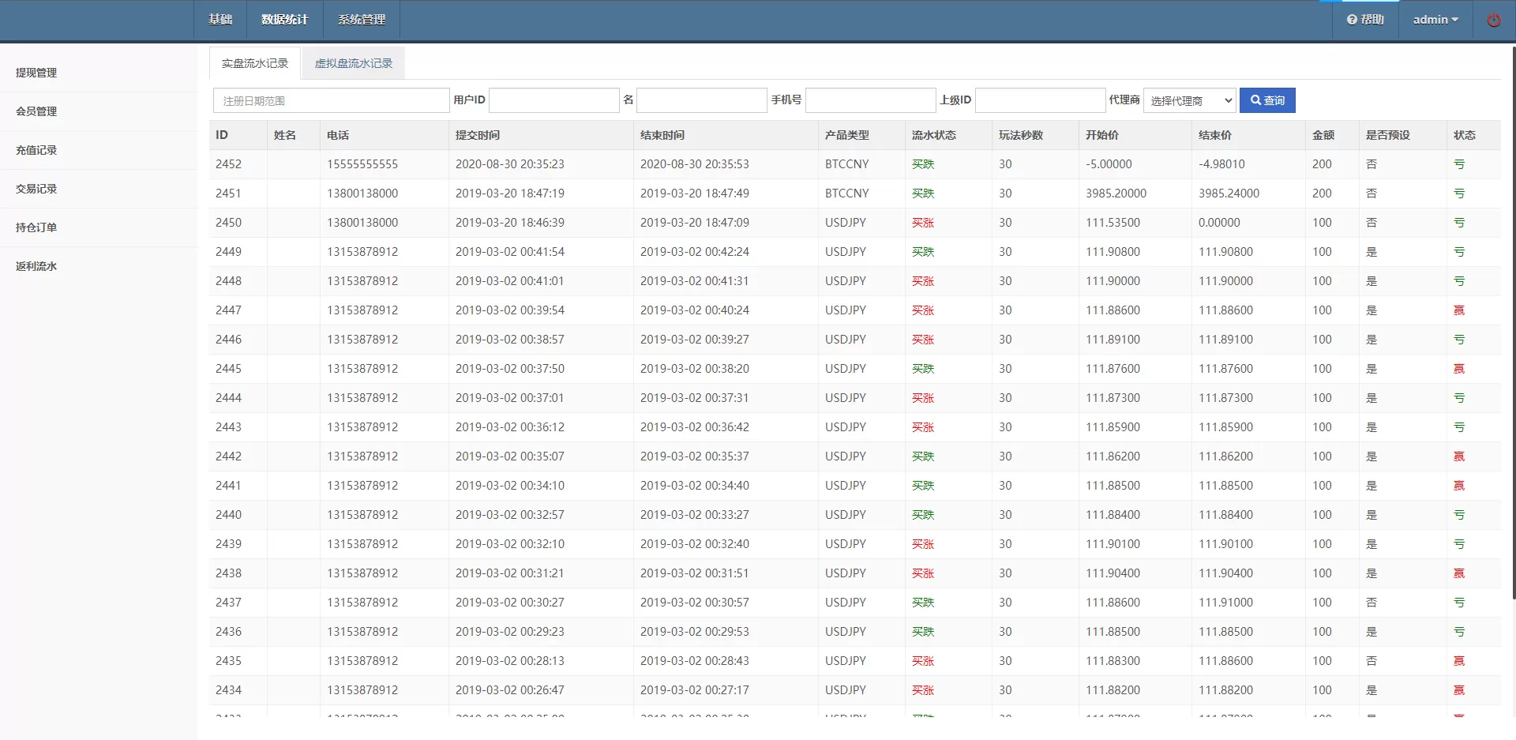The height and width of the screenshot is (740, 1516).
Task: Open the 选择代理商 agent dropdown
Action: (1189, 100)
